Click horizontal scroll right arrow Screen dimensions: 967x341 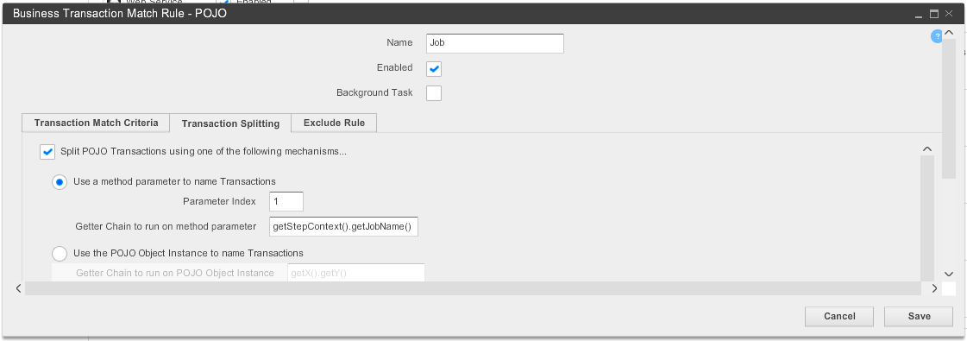coord(935,288)
